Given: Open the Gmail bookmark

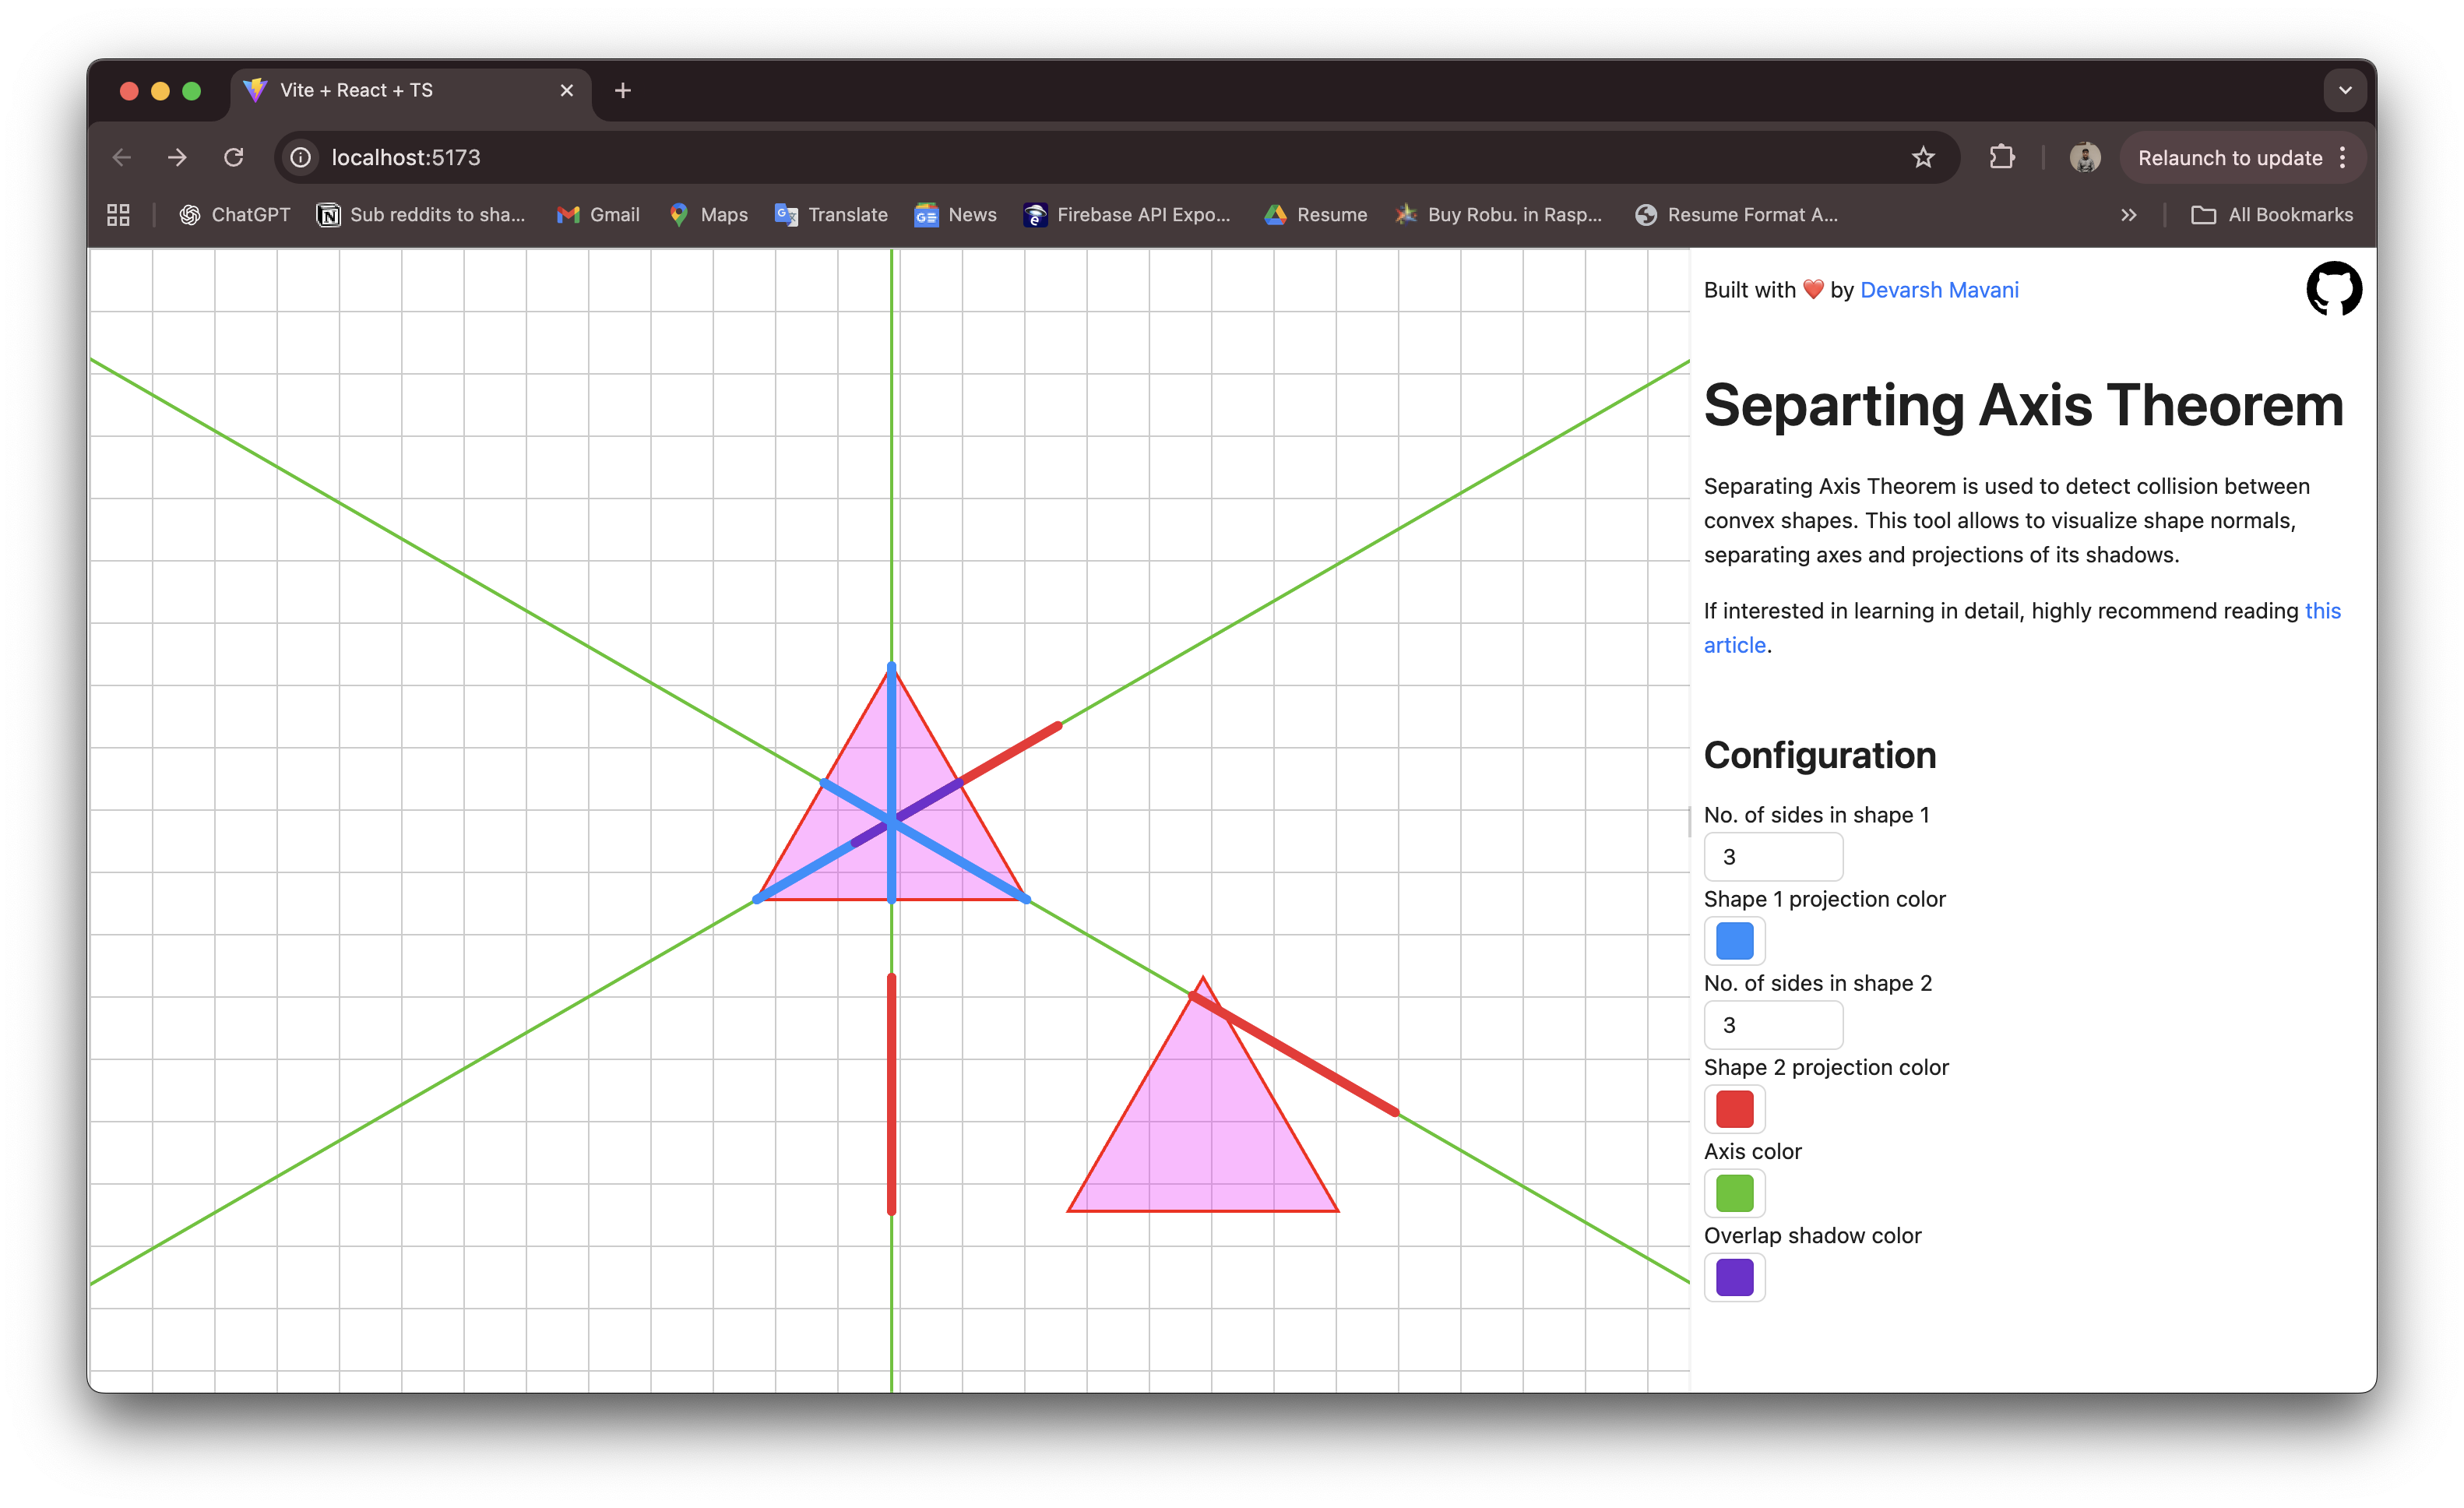Looking at the screenshot, I should [x=598, y=214].
